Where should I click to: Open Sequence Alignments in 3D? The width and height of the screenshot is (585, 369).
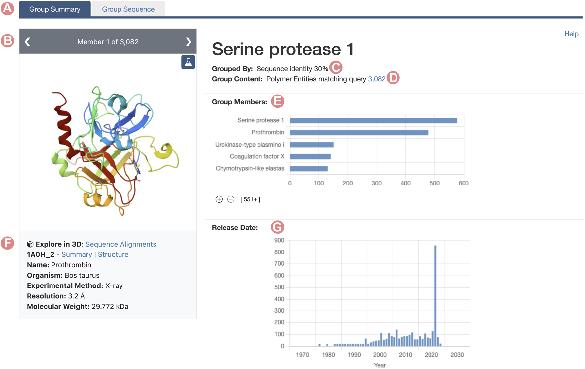(121, 244)
